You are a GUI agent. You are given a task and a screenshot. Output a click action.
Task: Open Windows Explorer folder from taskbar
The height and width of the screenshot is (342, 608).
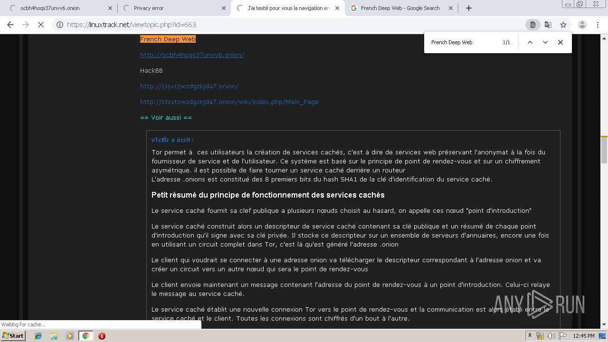[54, 336]
